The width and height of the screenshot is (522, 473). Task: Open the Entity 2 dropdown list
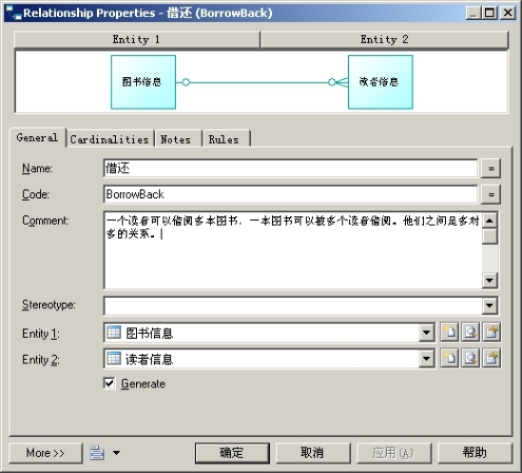point(427,359)
